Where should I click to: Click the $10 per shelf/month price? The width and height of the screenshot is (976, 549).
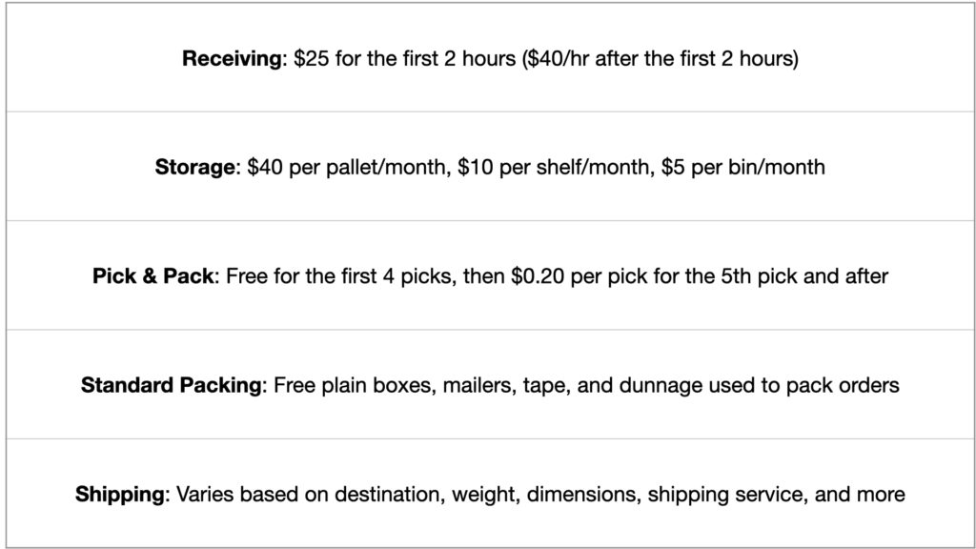[554, 167]
